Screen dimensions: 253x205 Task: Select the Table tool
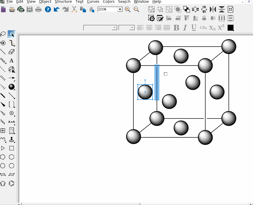(3, 131)
